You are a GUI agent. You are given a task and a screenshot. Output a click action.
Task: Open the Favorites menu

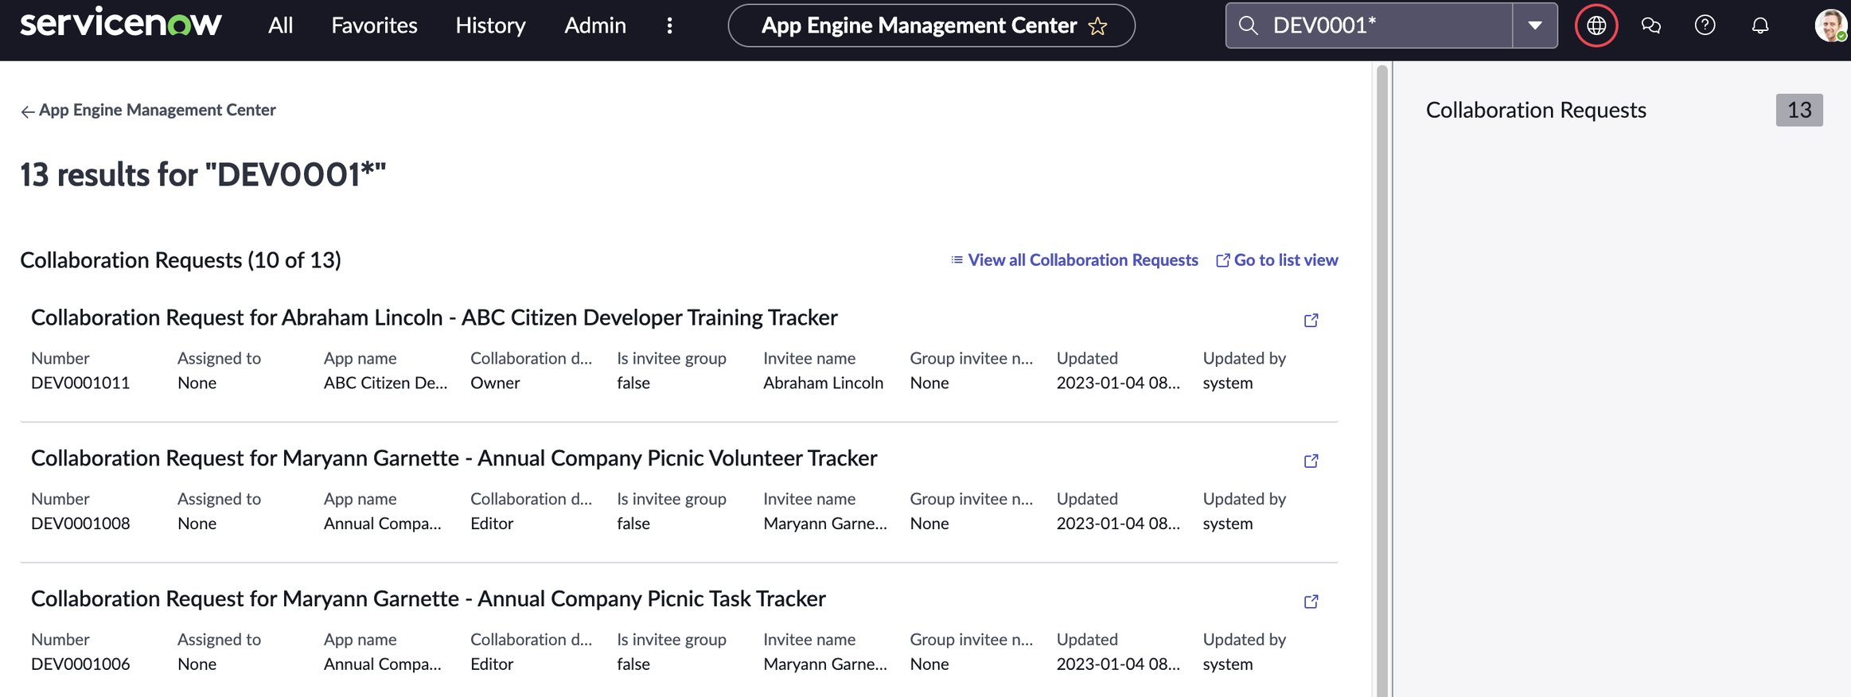click(x=374, y=25)
